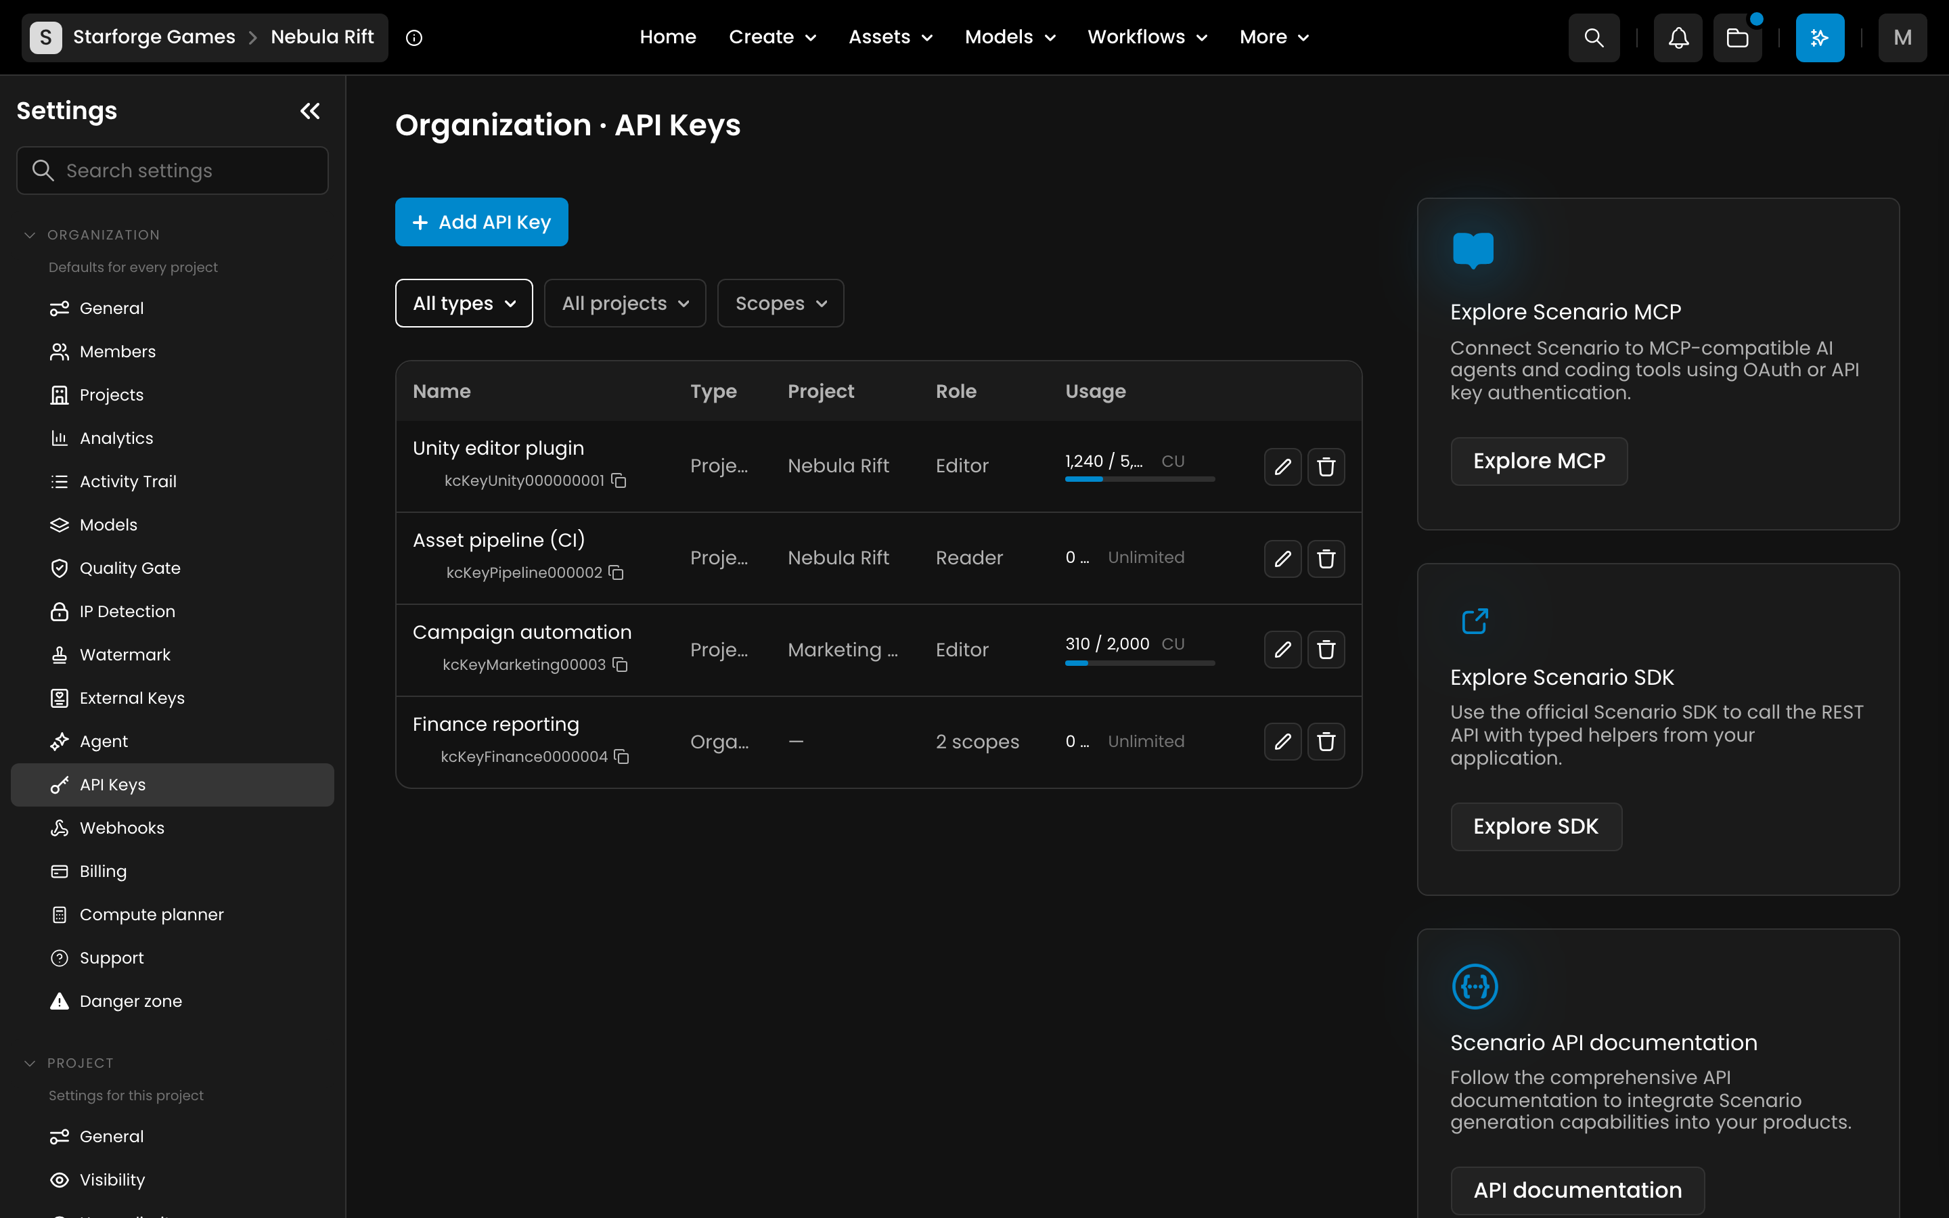The height and width of the screenshot is (1218, 1949).
Task: Open the Workflows menu
Action: coord(1147,37)
